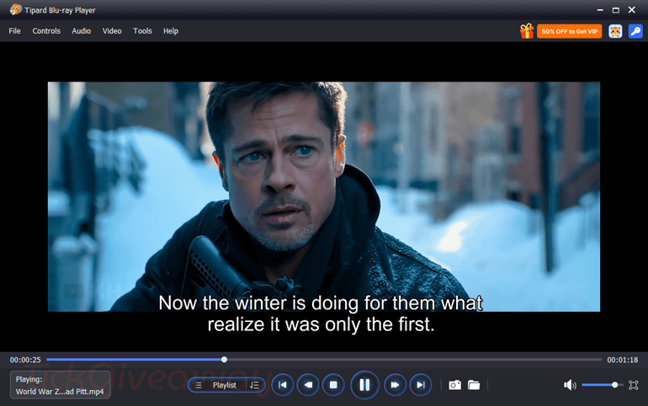Click the playlist list icon
Image resolution: width=648 pixels, height=406 pixels.
pos(199,385)
